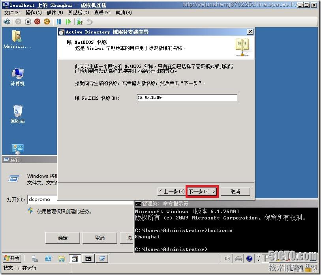Click the red Shut Down toolbar icon

tap(37, 22)
